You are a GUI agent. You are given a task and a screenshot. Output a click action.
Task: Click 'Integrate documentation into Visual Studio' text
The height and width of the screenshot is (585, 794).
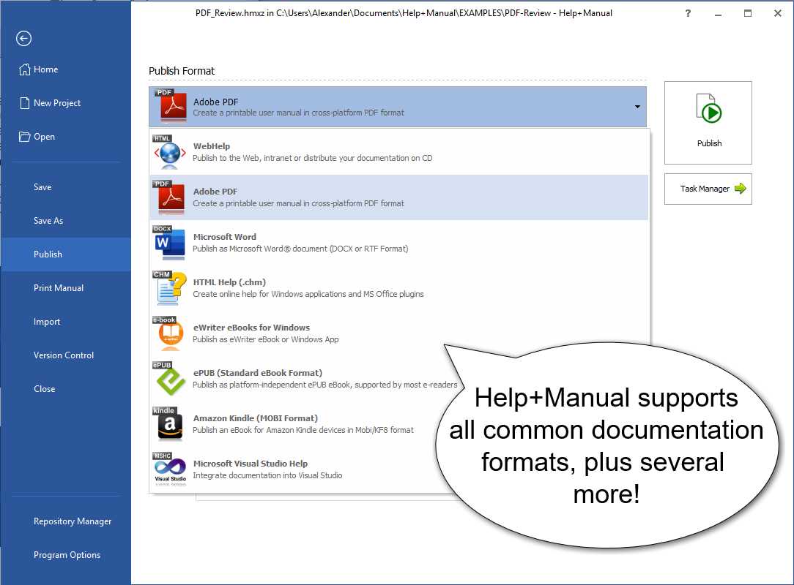(267, 475)
